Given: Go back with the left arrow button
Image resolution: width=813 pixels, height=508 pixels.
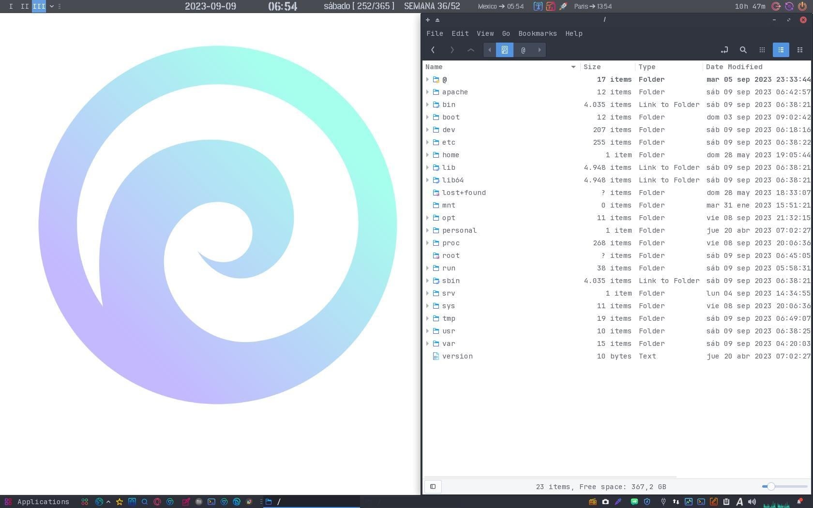Looking at the screenshot, I should [433, 50].
